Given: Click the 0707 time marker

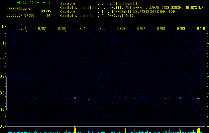Looking at the screenshot, I should tap(141, 29).
